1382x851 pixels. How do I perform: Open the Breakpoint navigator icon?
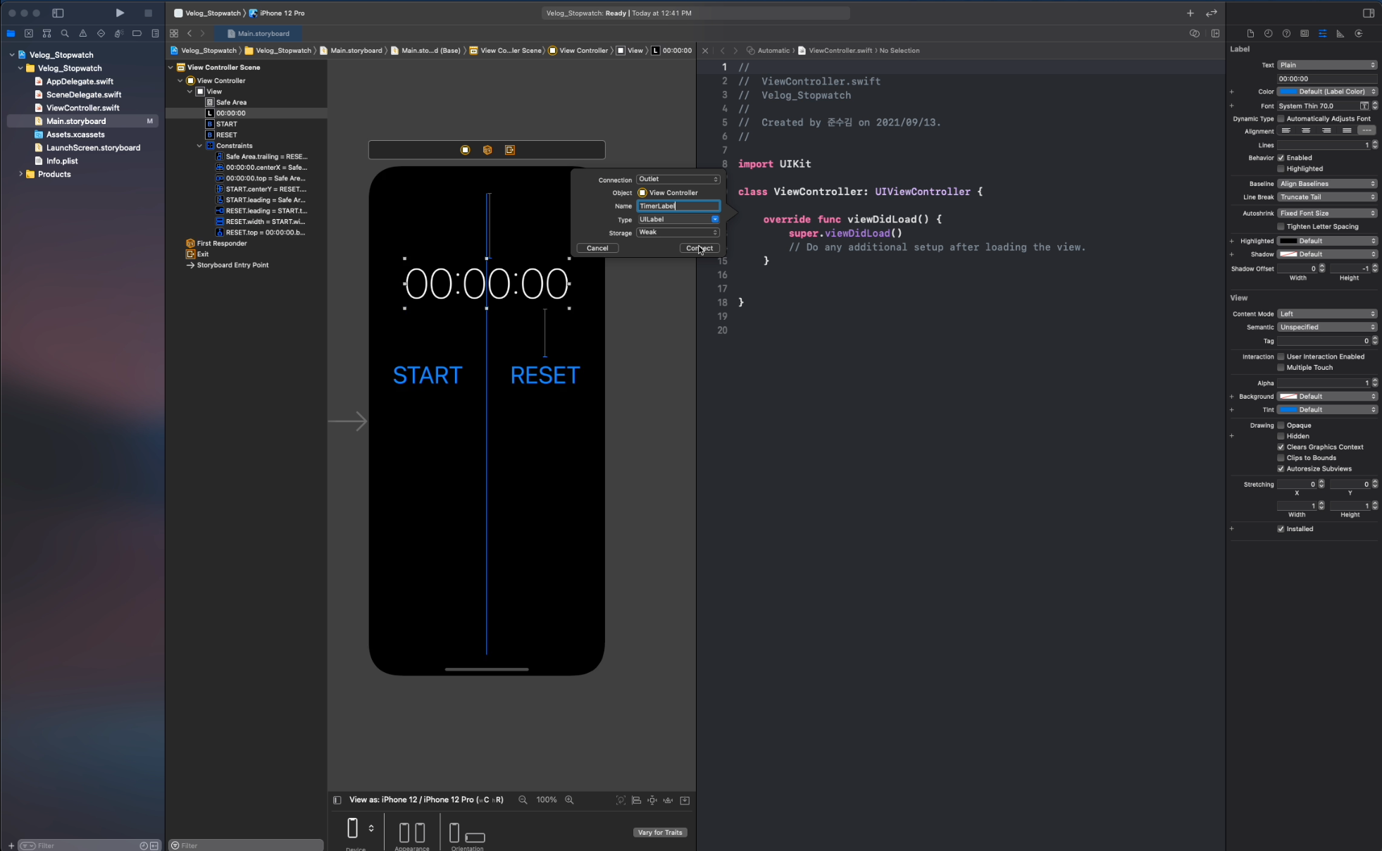pyautogui.click(x=137, y=33)
